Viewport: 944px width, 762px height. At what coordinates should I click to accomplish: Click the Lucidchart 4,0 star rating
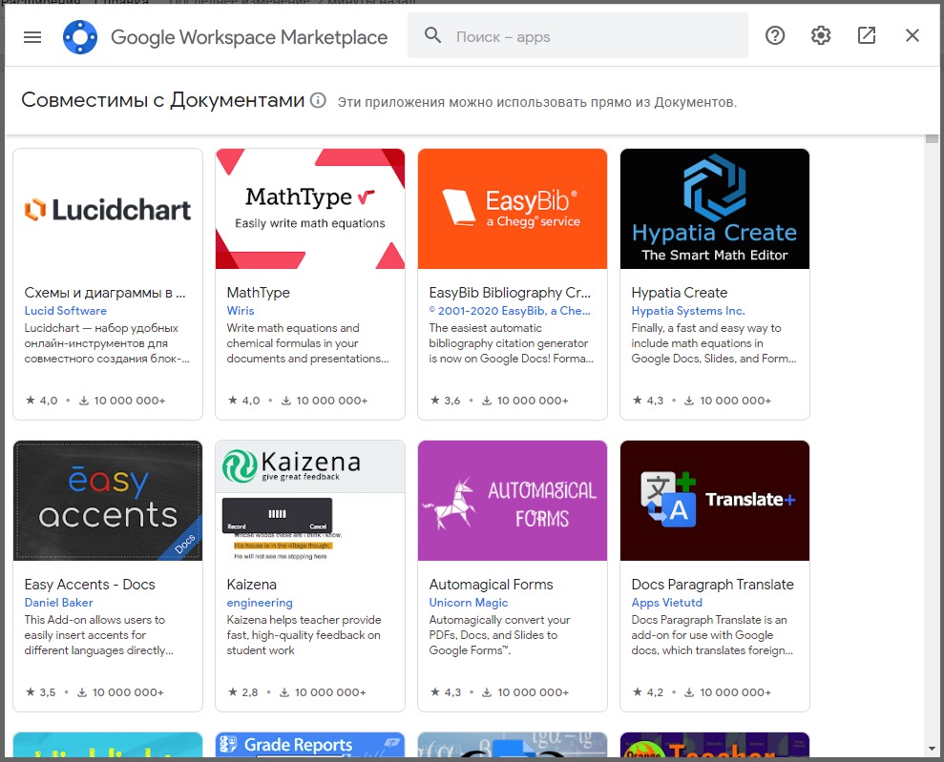click(x=42, y=401)
